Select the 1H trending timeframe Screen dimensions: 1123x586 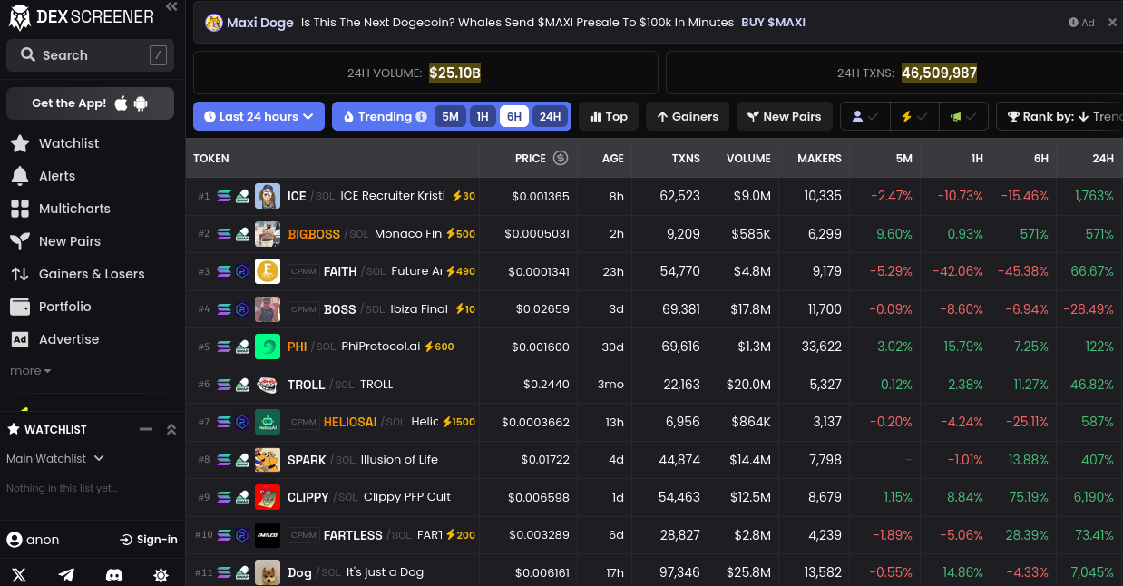[483, 117]
